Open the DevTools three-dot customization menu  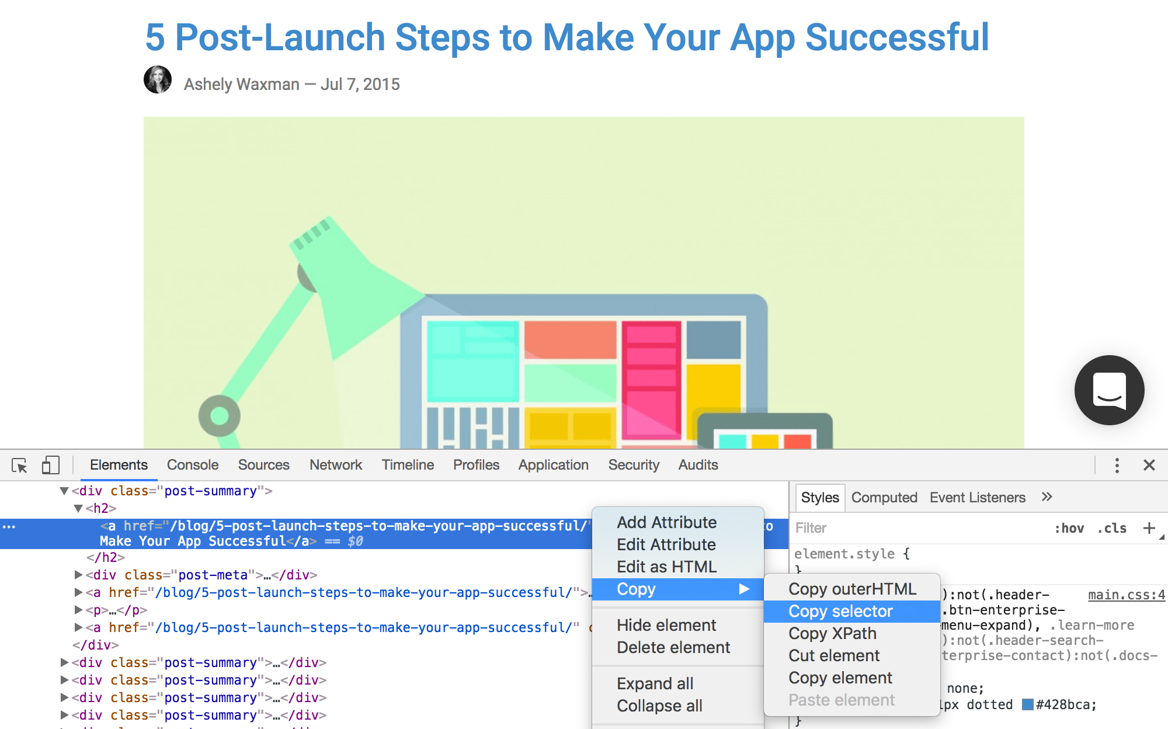pyautogui.click(x=1117, y=464)
